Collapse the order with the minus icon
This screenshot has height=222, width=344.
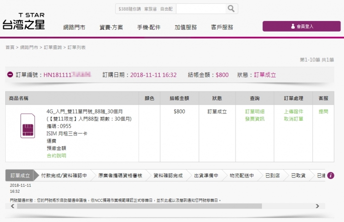10,75
